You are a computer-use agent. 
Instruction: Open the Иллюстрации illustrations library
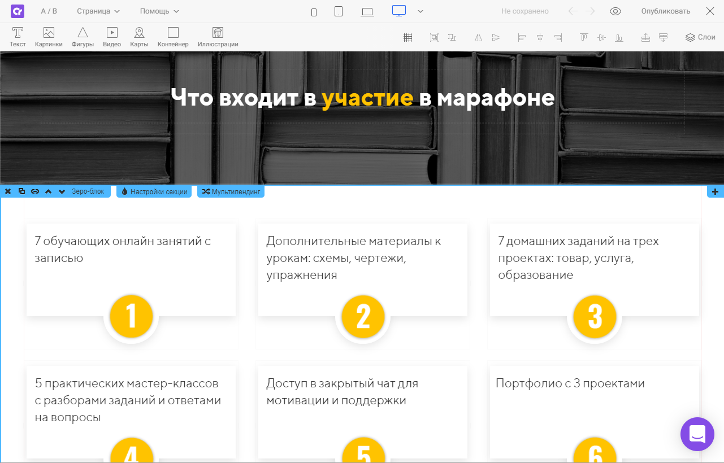pos(218,37)
